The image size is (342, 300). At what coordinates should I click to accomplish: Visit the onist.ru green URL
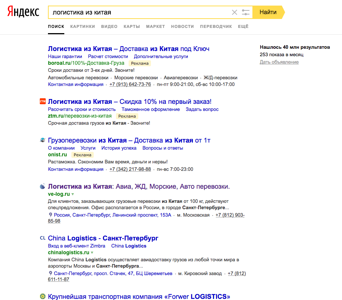pyautogui.click(x=57, y=154)
